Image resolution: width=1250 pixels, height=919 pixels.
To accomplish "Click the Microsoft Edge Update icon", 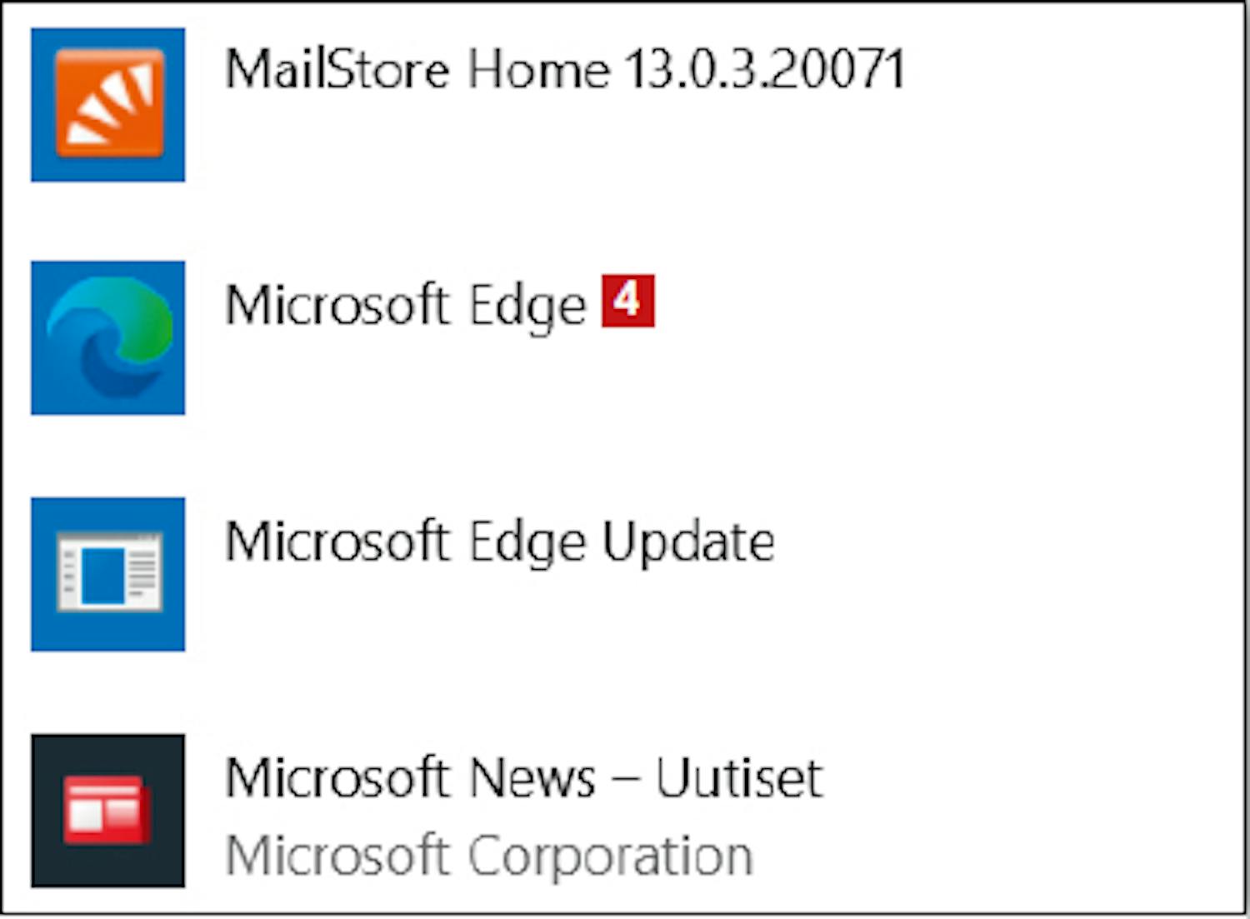I will (108, 573).
